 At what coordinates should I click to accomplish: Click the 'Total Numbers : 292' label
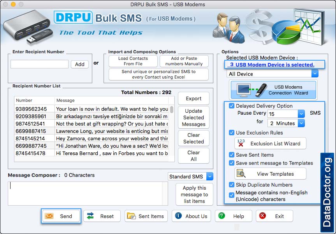pyautogui.click(x=146, y=92)
